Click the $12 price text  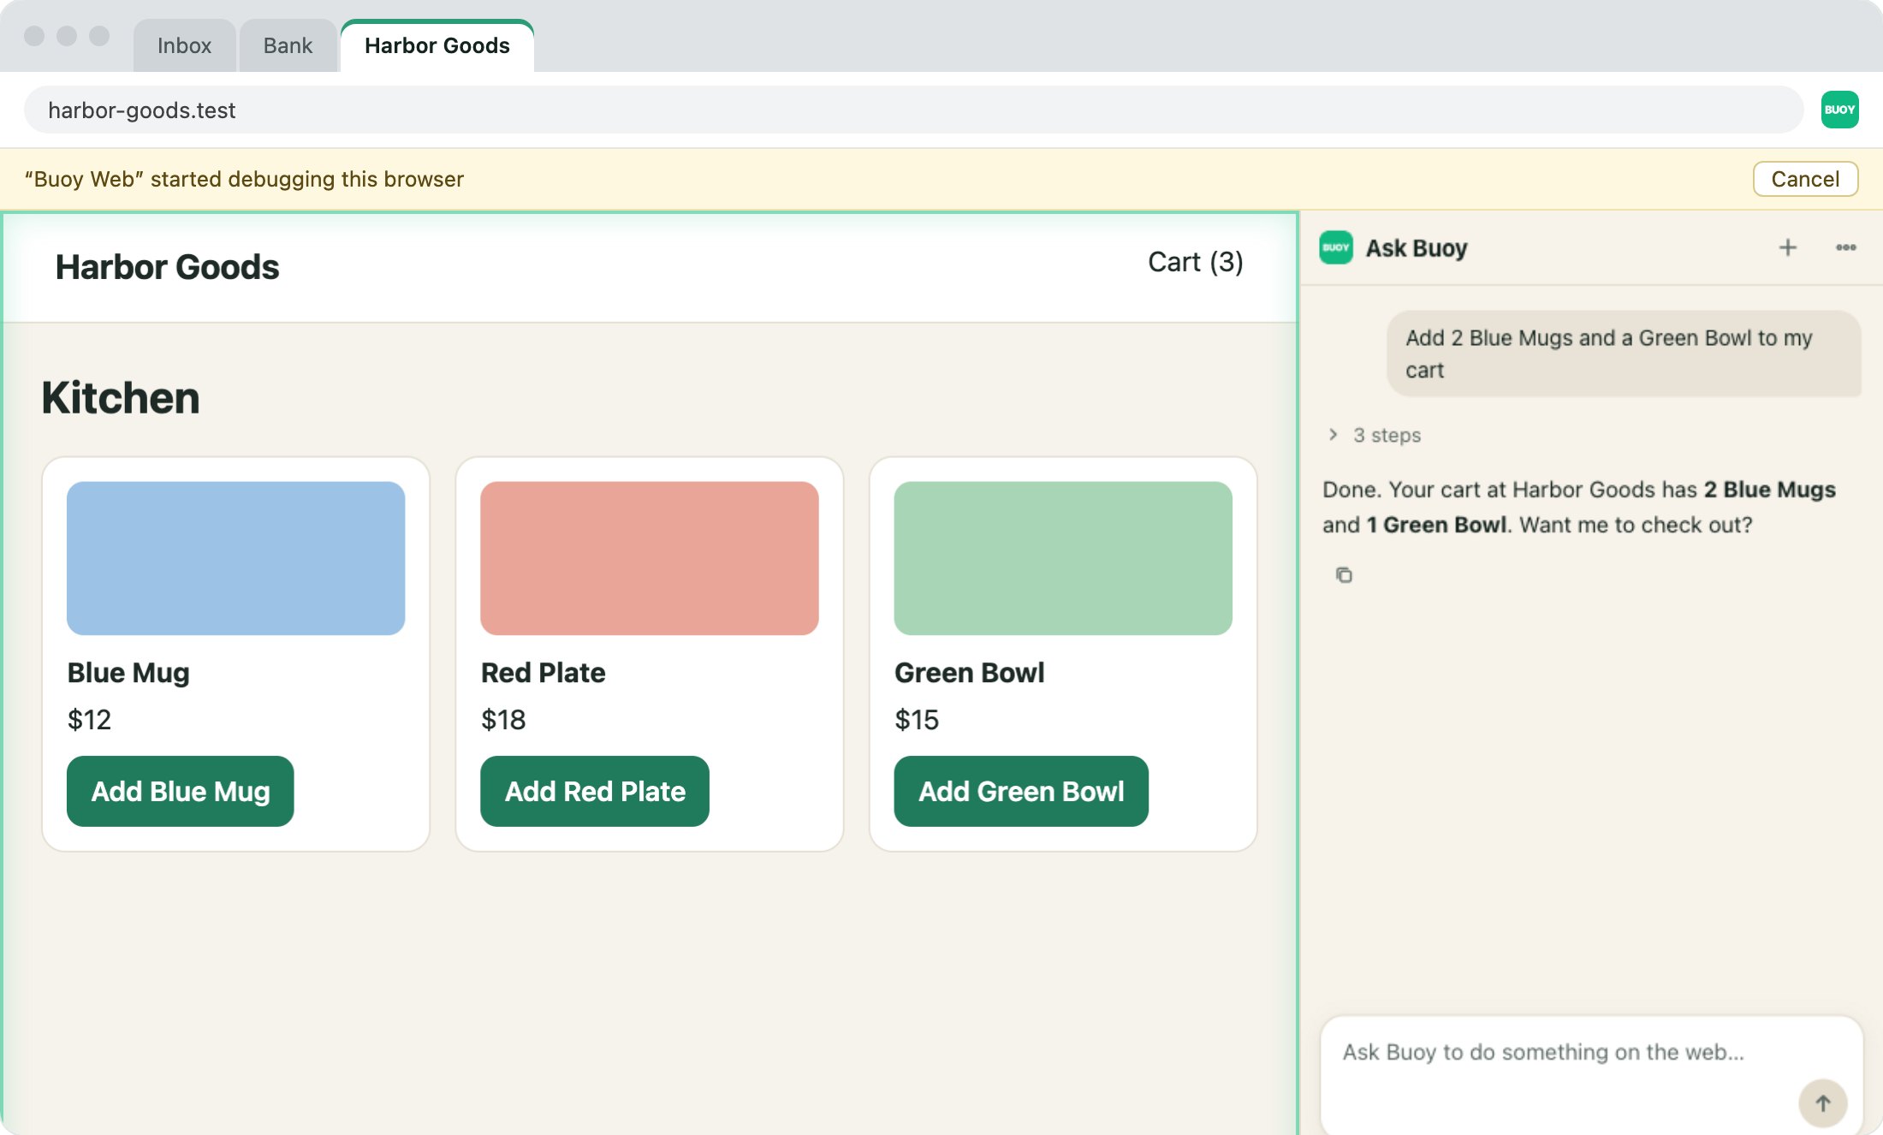click(x=90, y=720)
